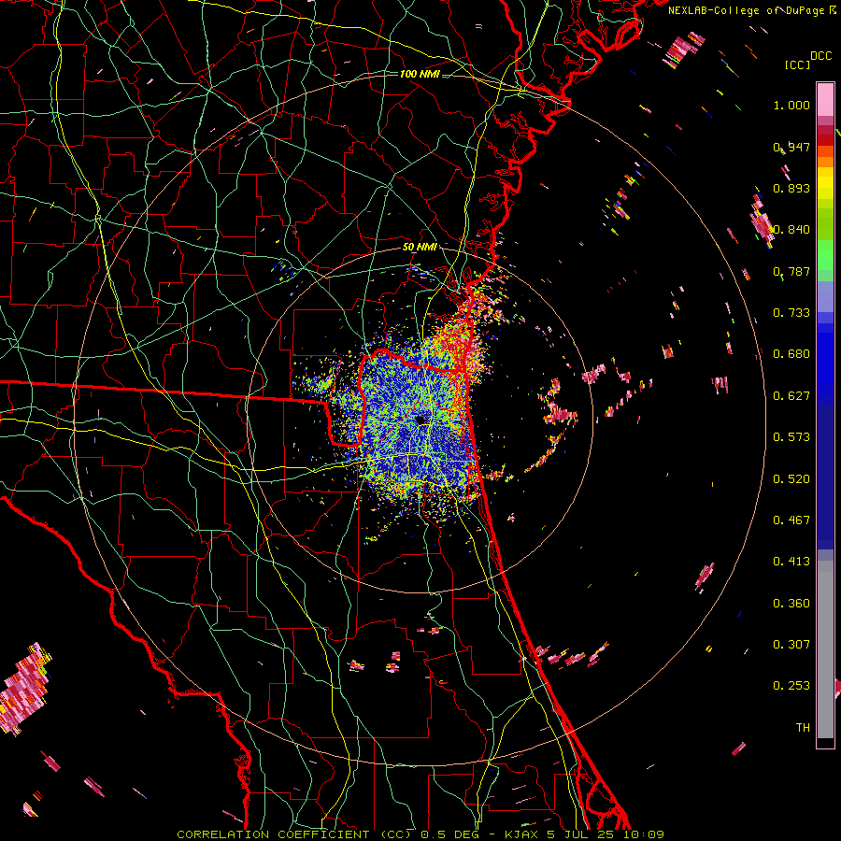Click the [CC] label above the color scale

click(x=797, y=64)
